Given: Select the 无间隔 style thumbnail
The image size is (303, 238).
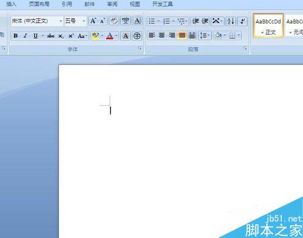Looking at the screenshot, I should [x=294, y=25].
